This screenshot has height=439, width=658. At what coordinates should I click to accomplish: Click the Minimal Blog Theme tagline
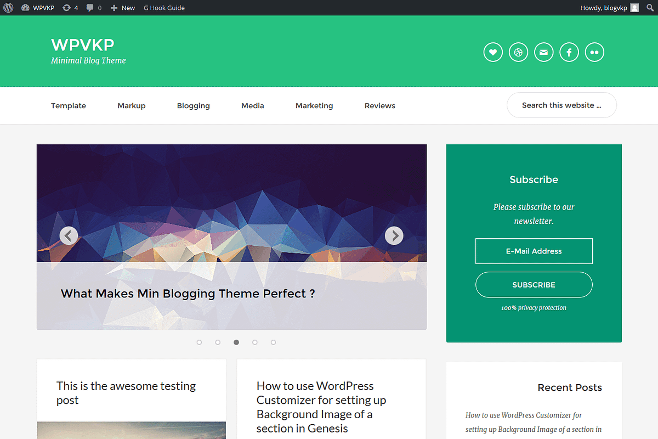(88, 60)
